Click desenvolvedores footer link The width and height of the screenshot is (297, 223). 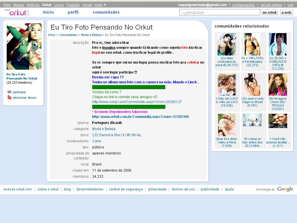point(90,189)
